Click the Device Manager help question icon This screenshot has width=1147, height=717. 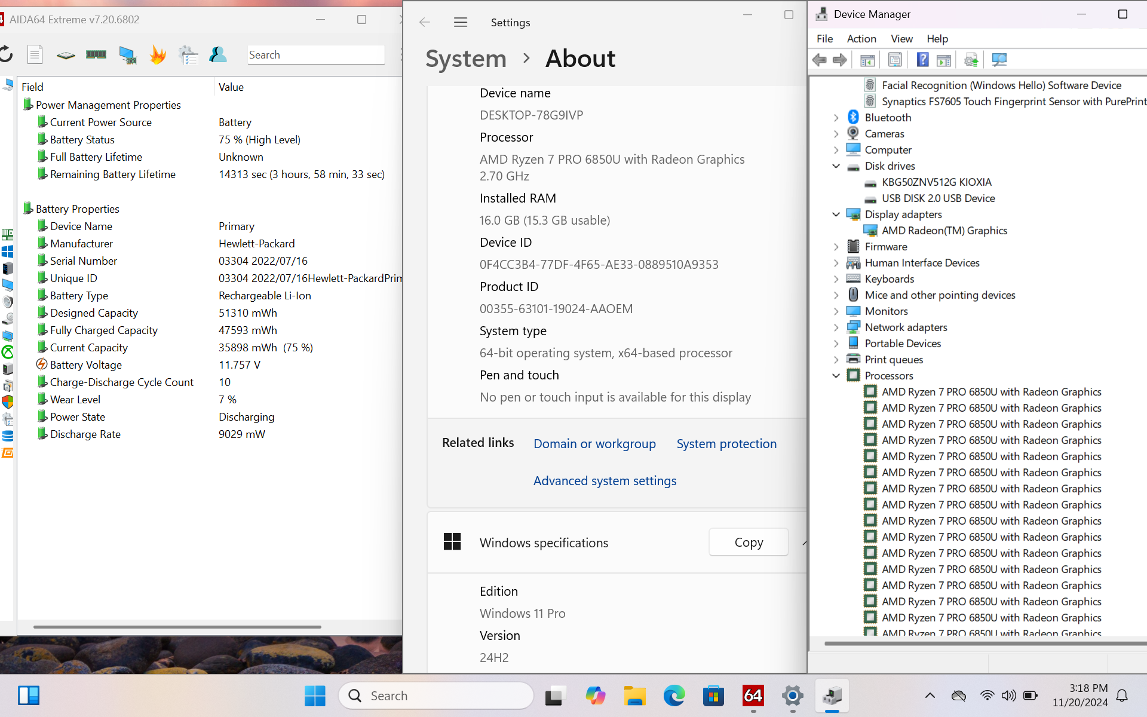[x=922, y=60]
